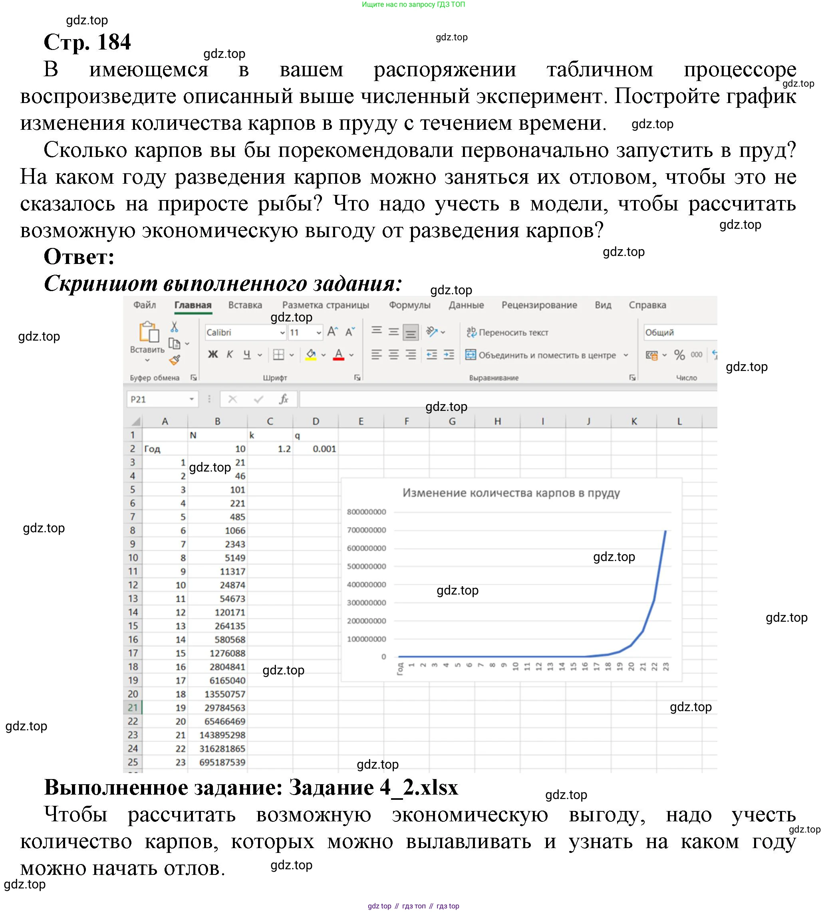Toggle underline Ч formatting
Image resolution: width=828 pixels, height=912 pixels.
click(x=246, y=355)
